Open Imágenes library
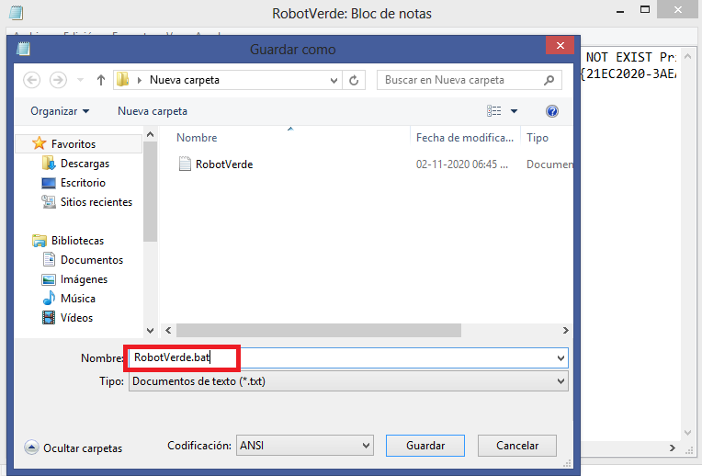The height and width of the screenshot is (476, 702). click(84, 279)
